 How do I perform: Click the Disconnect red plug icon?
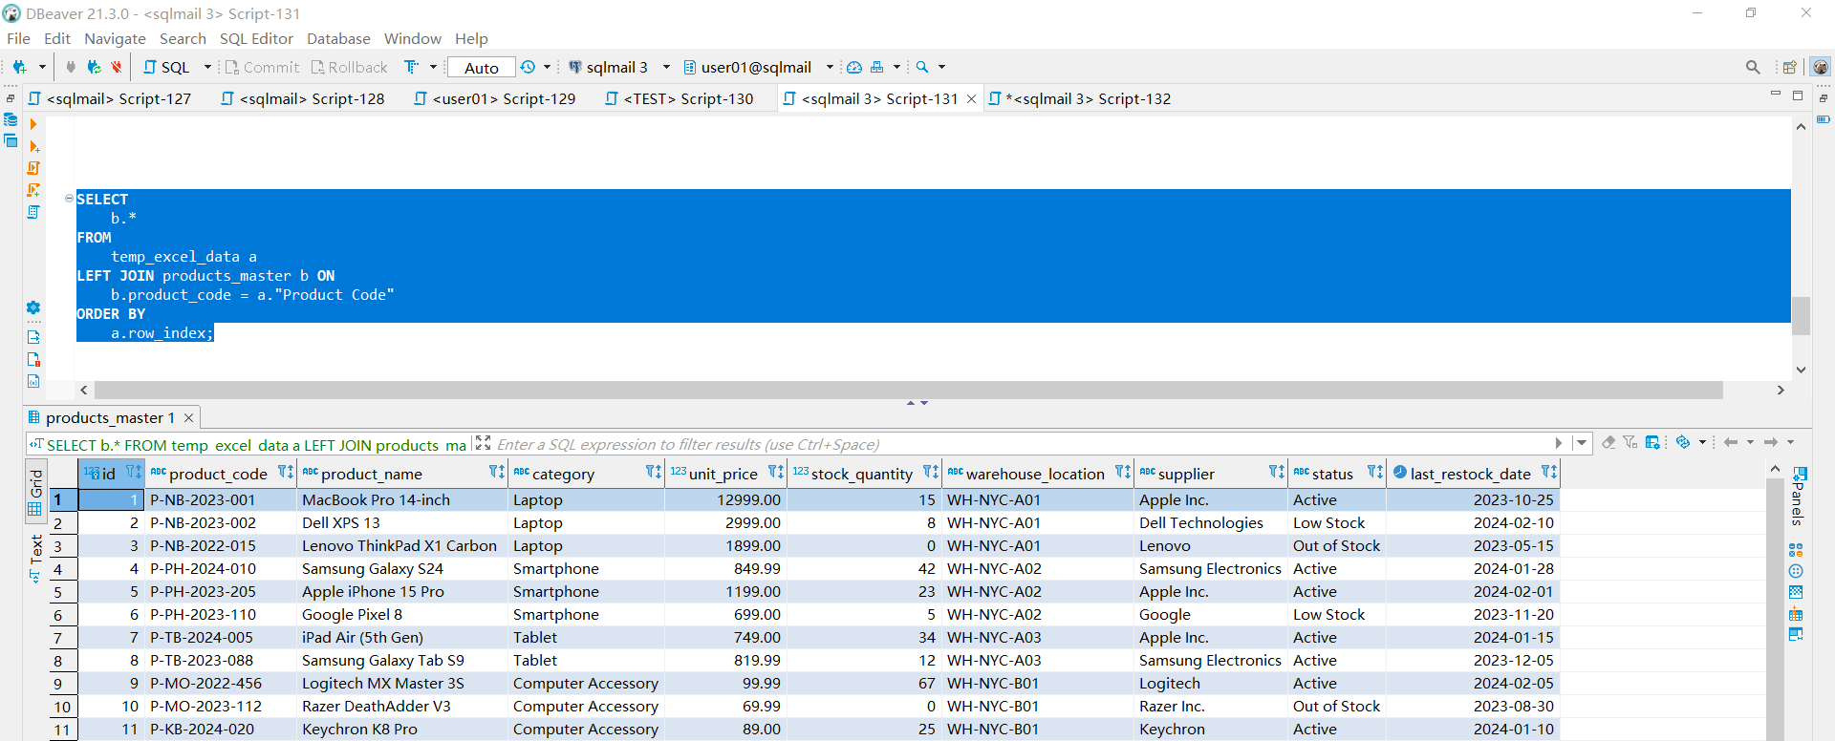tap(117, 67)
